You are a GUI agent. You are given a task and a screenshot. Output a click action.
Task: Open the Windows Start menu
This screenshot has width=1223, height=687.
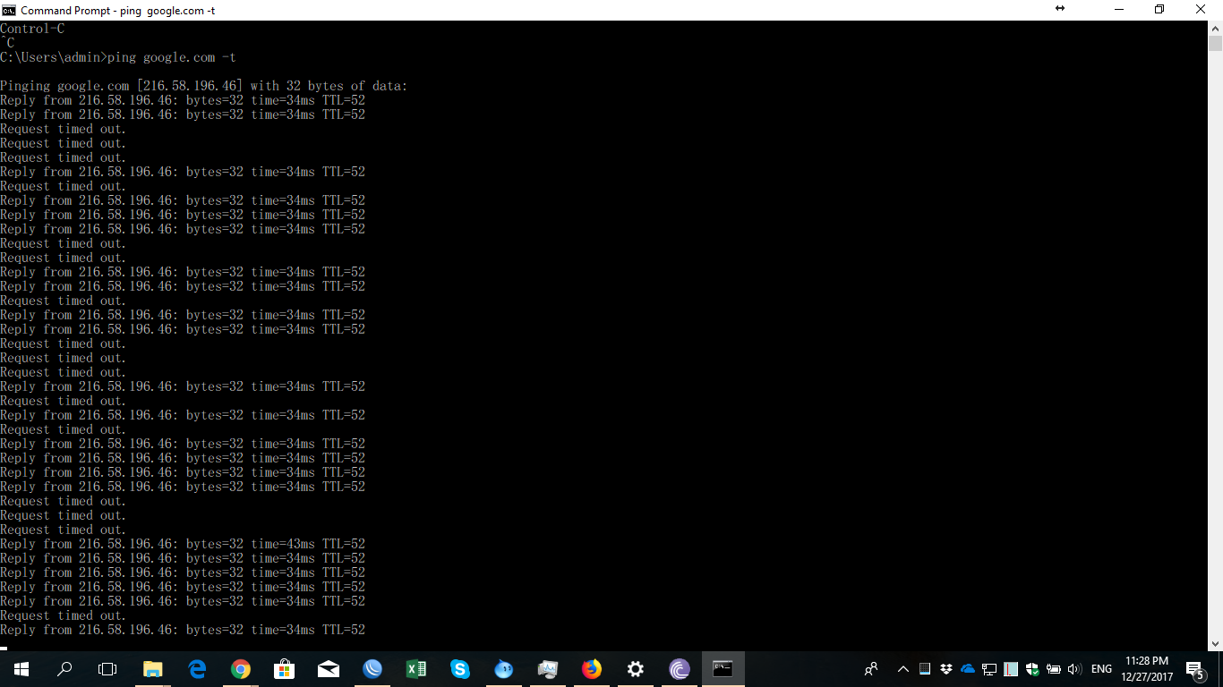pyautogui.click(x=21, y=669)
